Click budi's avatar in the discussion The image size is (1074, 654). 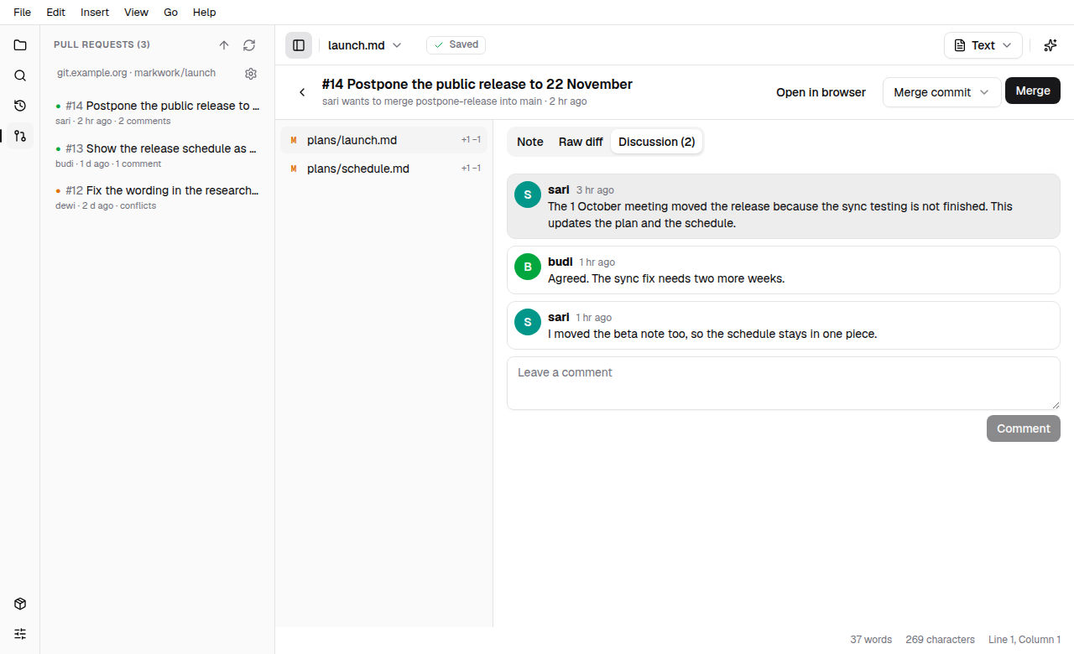[x=528, y=267]
